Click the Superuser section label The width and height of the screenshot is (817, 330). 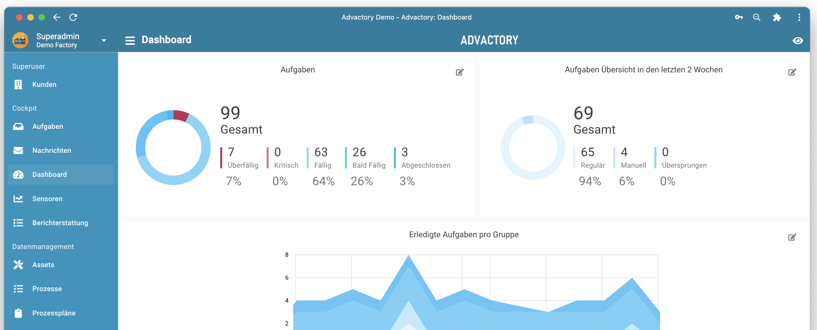click(x=29, y=67)
